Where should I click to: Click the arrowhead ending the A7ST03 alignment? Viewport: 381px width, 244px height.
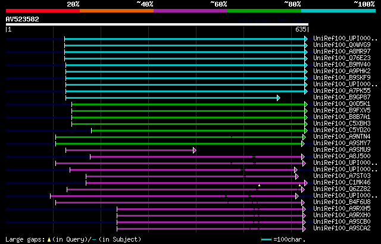[x=297, y=177]
